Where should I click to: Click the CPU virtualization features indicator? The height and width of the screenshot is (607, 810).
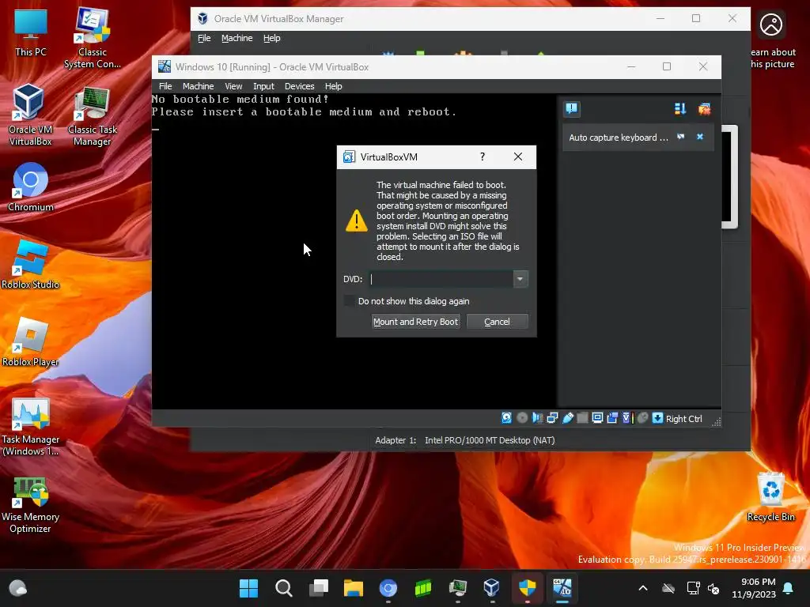(x=627, y=418)
